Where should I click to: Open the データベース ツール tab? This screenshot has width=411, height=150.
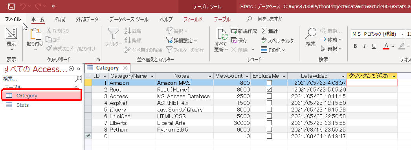click(129, 19)
